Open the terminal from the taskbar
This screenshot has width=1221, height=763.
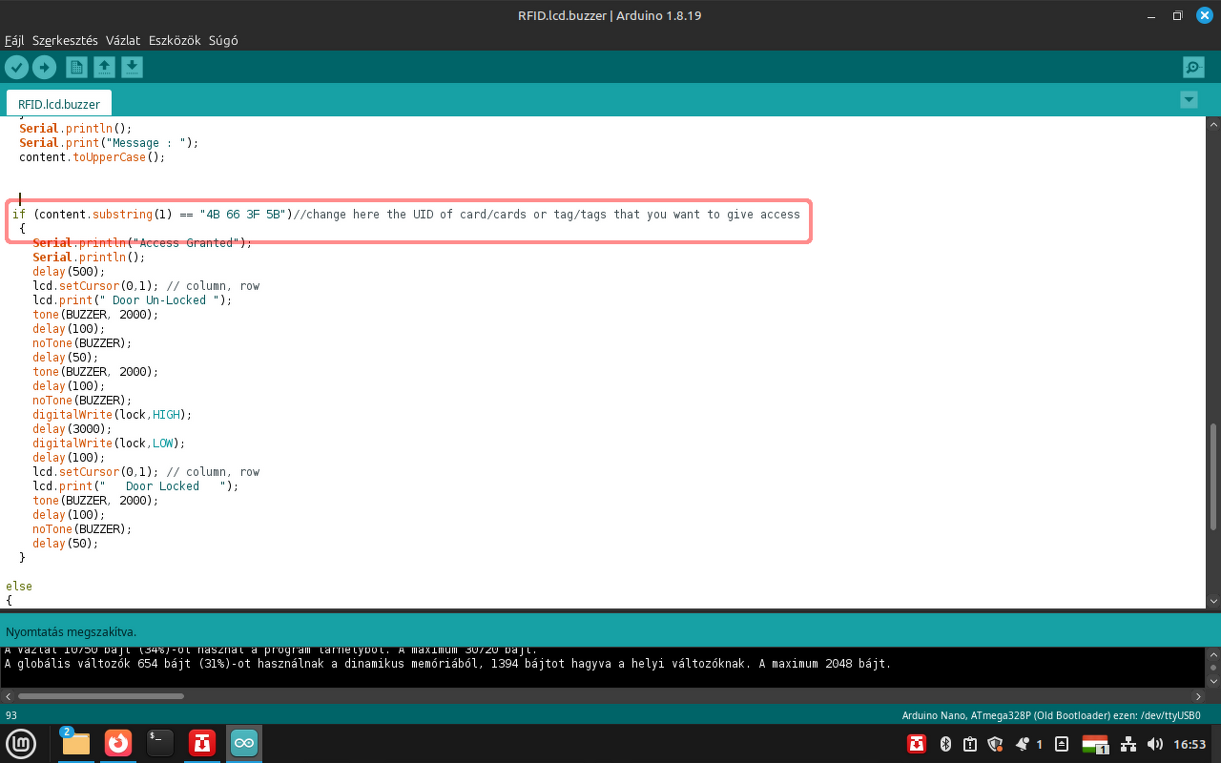pos(160,744)
